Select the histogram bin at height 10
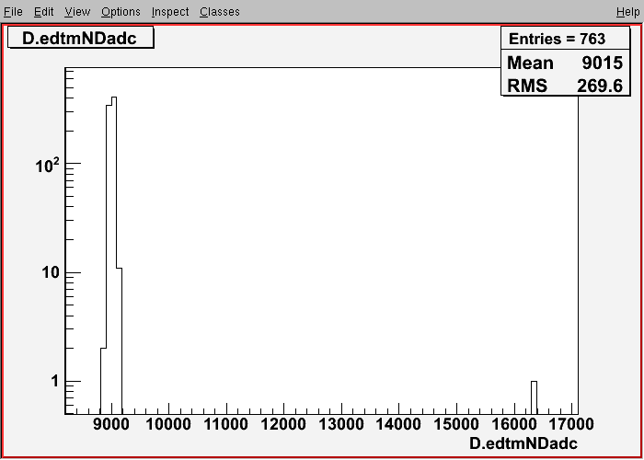 [119, 341]
